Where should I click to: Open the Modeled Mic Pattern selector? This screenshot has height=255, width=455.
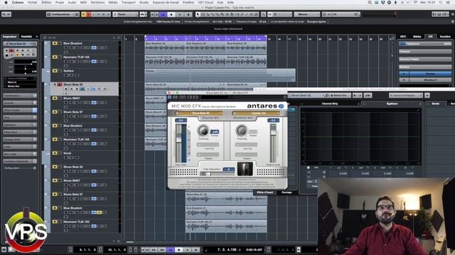pos(247,154)
